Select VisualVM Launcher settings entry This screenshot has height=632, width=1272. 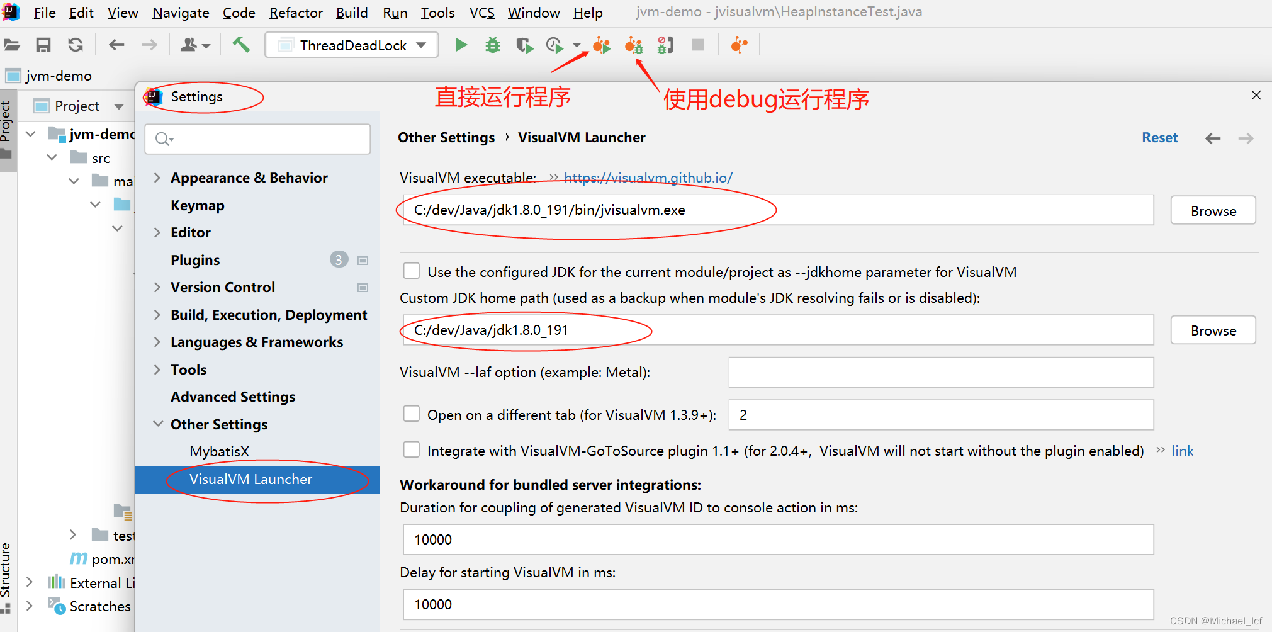[257, 480]
